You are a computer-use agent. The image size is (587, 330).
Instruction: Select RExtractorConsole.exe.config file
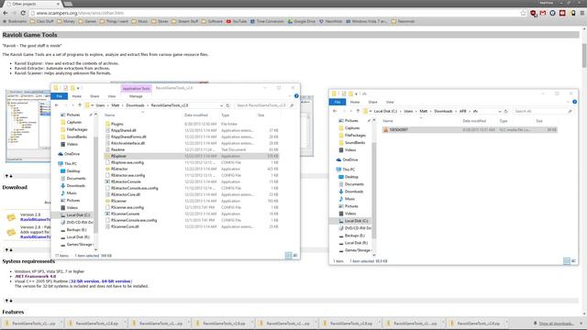coord(134,188)
